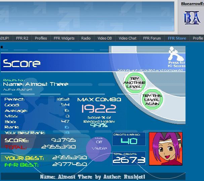Open the FFR R2 menu item

pyautogui.click(x=22, y=38)
